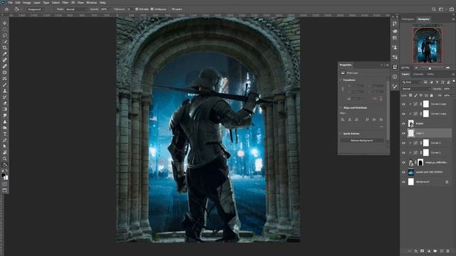
Task: Toggle visibility of Curves 1 copy layer
Action: pos(403,114)
